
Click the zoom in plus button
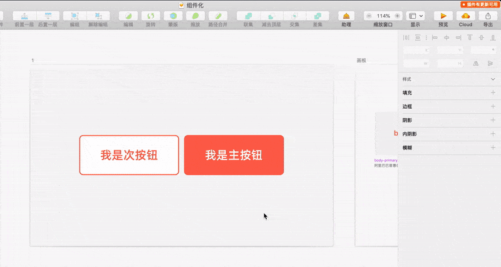tap(397, 16)
